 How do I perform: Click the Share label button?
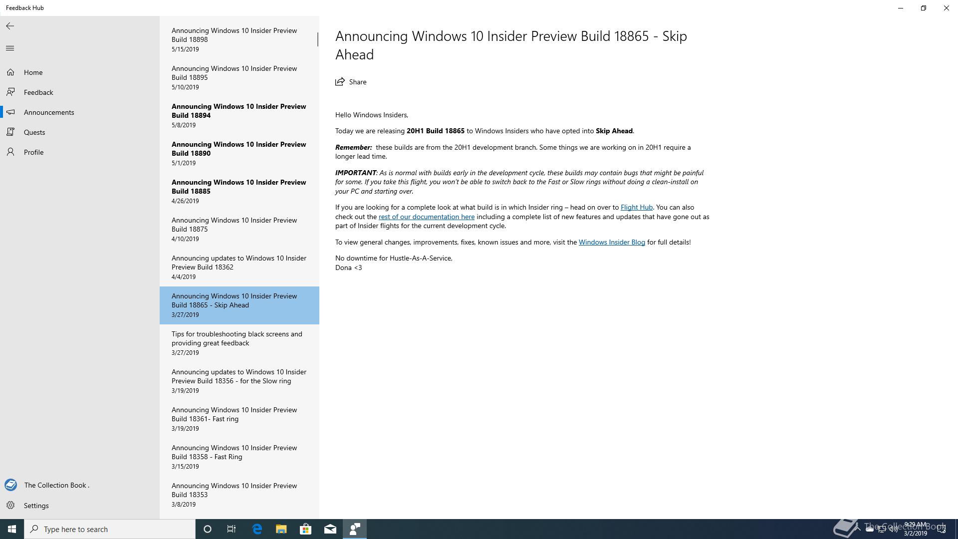click(357, 82)
